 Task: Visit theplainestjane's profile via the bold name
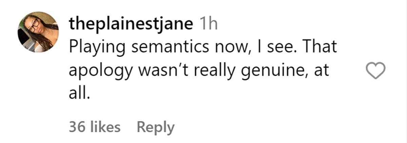click(131, 25)
